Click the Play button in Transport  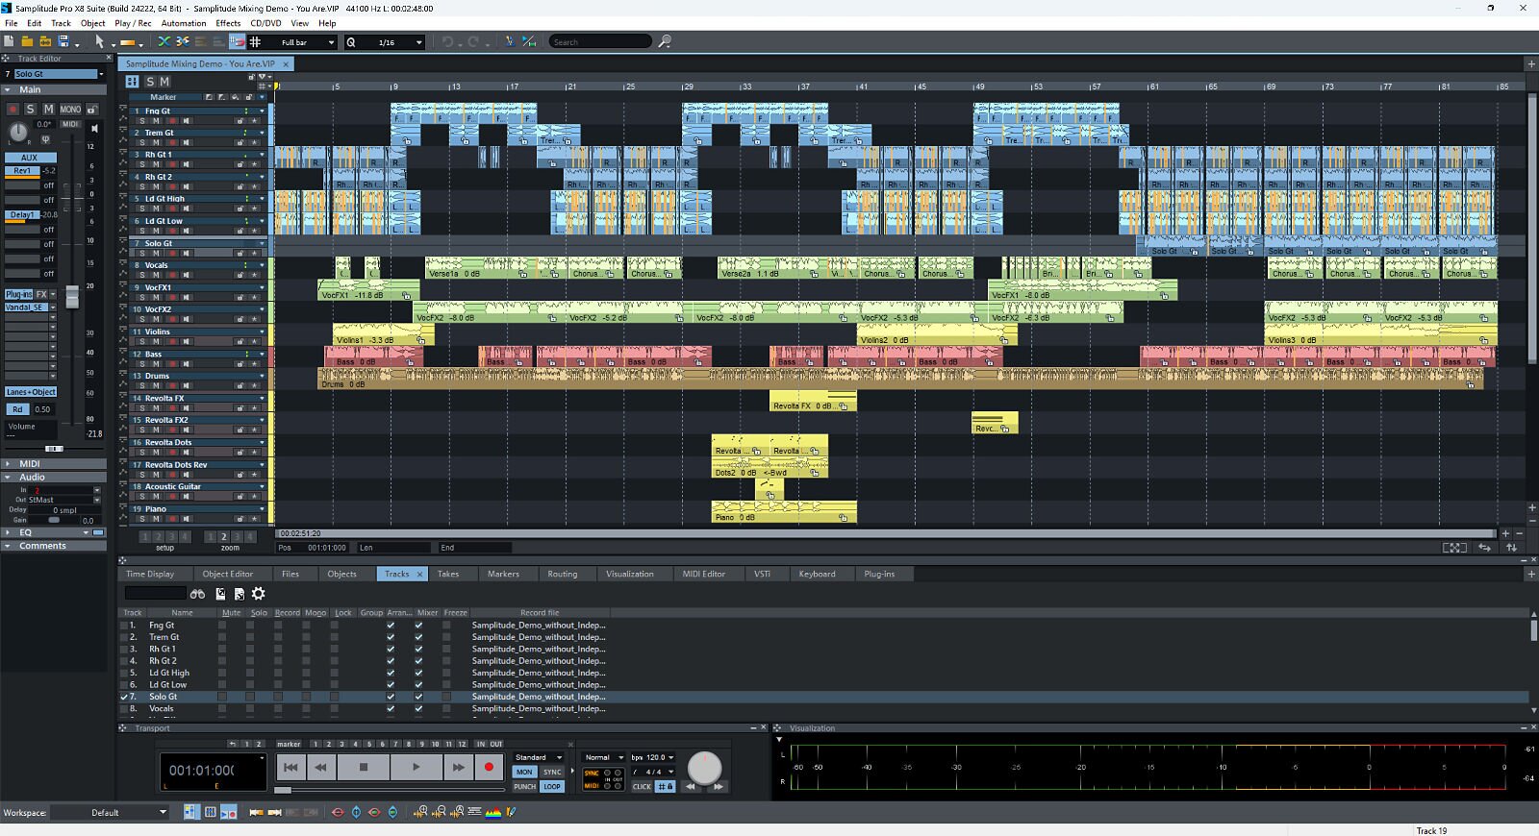(416, 767)
